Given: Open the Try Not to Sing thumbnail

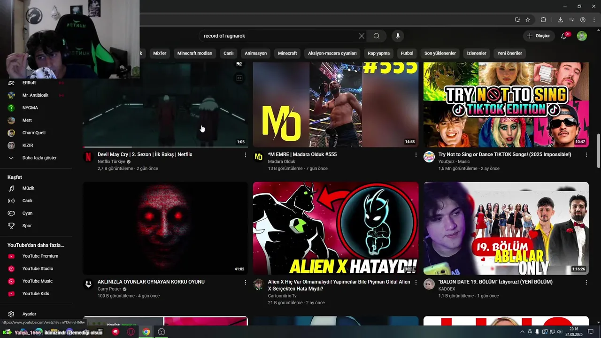Looking at the screenshot, I should click(x=506, y=105).
